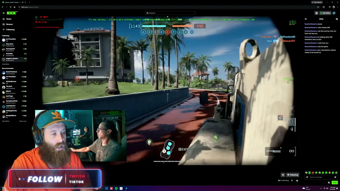Image resolution: width=340 pixels, height=191 pixels.
Task: Open Soy_Duro channel in Following list
Action: pos(14,44)
